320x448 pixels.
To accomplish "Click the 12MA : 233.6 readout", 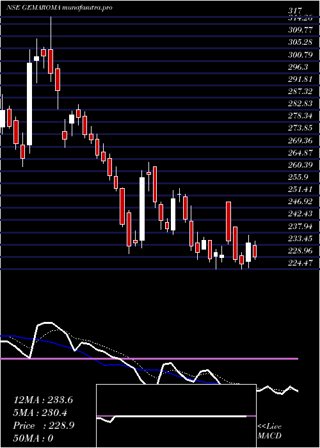I will 43,400.
